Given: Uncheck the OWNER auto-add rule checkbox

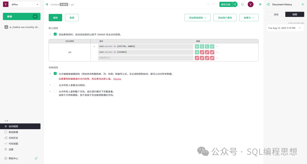Looking at the screenshot, I should (55, 34).
